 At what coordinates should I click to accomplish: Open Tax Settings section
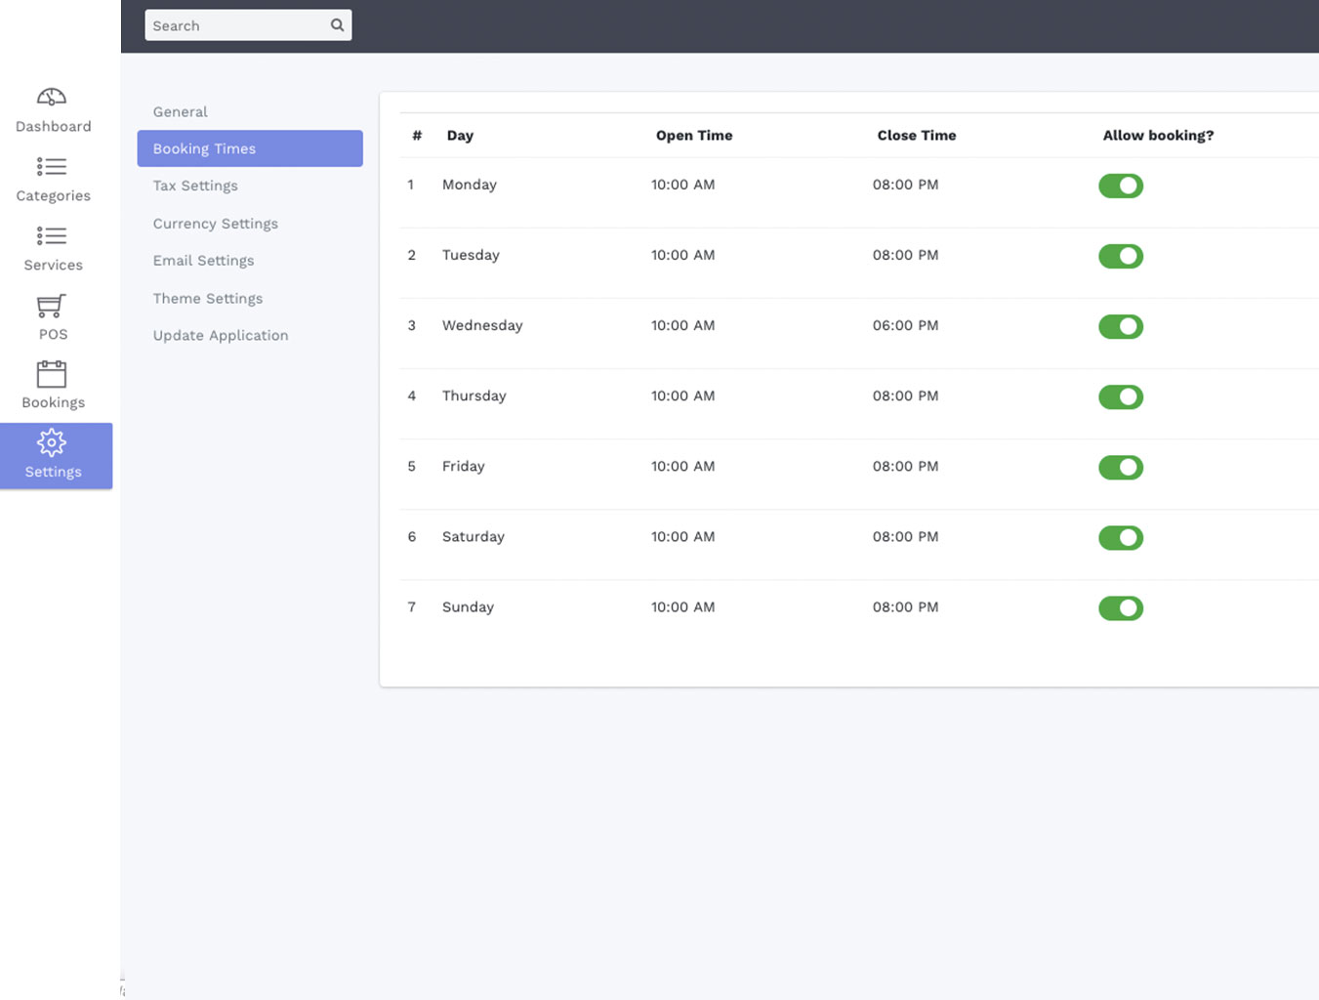coord(195,186)
